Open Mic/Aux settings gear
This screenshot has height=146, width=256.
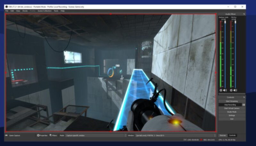(x=231, y=90)
